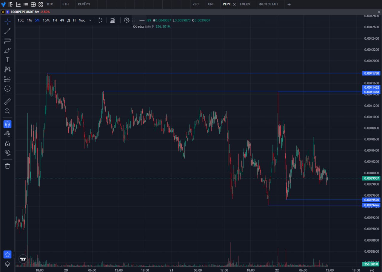Open the table grid layout icon
The image size is (382, 272).
point(33,4)
